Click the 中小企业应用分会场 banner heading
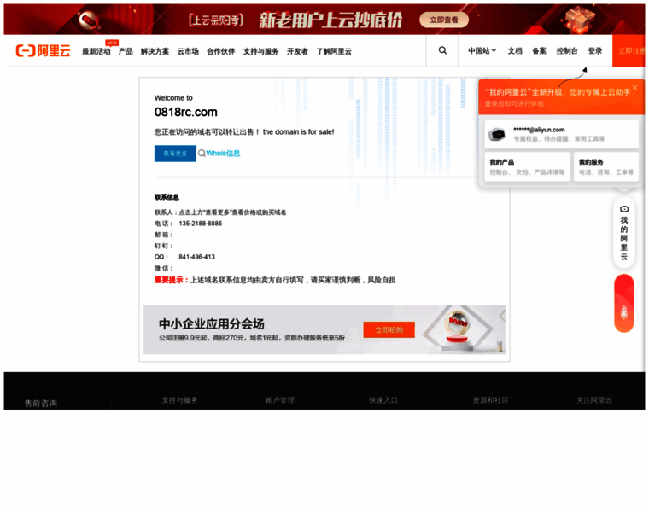The image size is (649, 512). click(211, 323)
